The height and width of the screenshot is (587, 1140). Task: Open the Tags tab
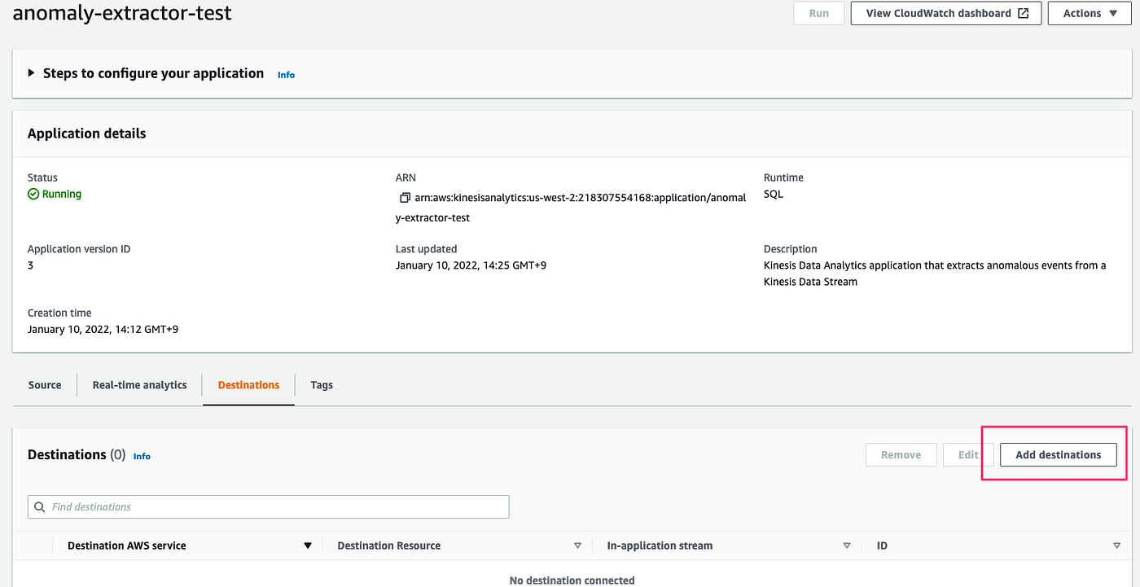pyautogui.click(x=322, y=385)
